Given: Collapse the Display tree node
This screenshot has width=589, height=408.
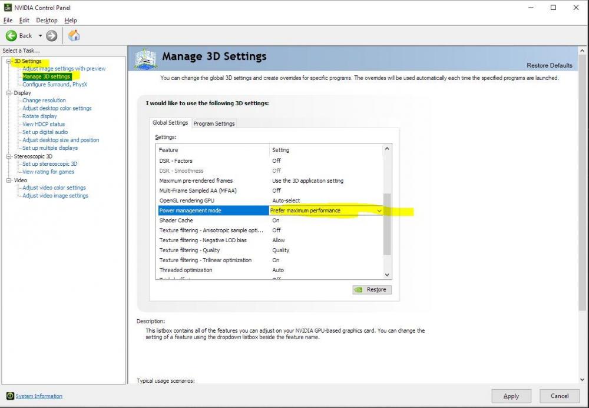Looking at the screenshot, I should pyautogui.click(x=9, y=93).
